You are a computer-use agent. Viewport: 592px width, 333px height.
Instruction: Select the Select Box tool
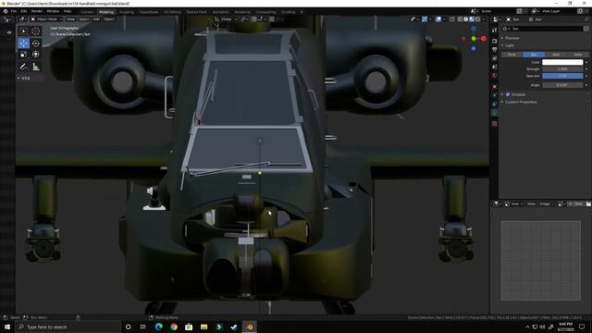pyautogui.click(x=23, y=31)
